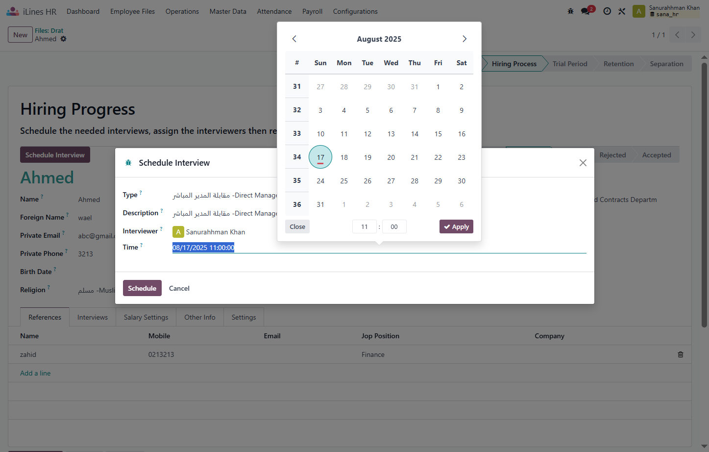709x452 pixels.
Task: Switch to the Settings tab
Action: coord(244,317)
